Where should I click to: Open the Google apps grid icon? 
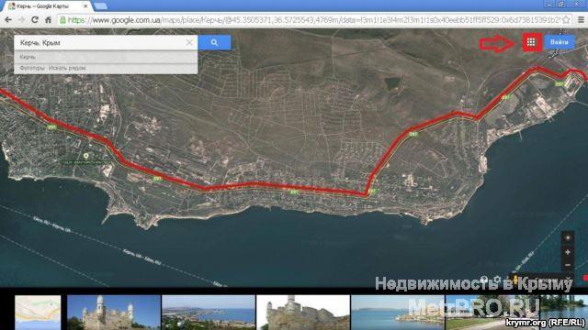(531, 42)
